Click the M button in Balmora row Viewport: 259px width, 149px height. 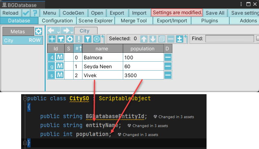pos(60,57)
